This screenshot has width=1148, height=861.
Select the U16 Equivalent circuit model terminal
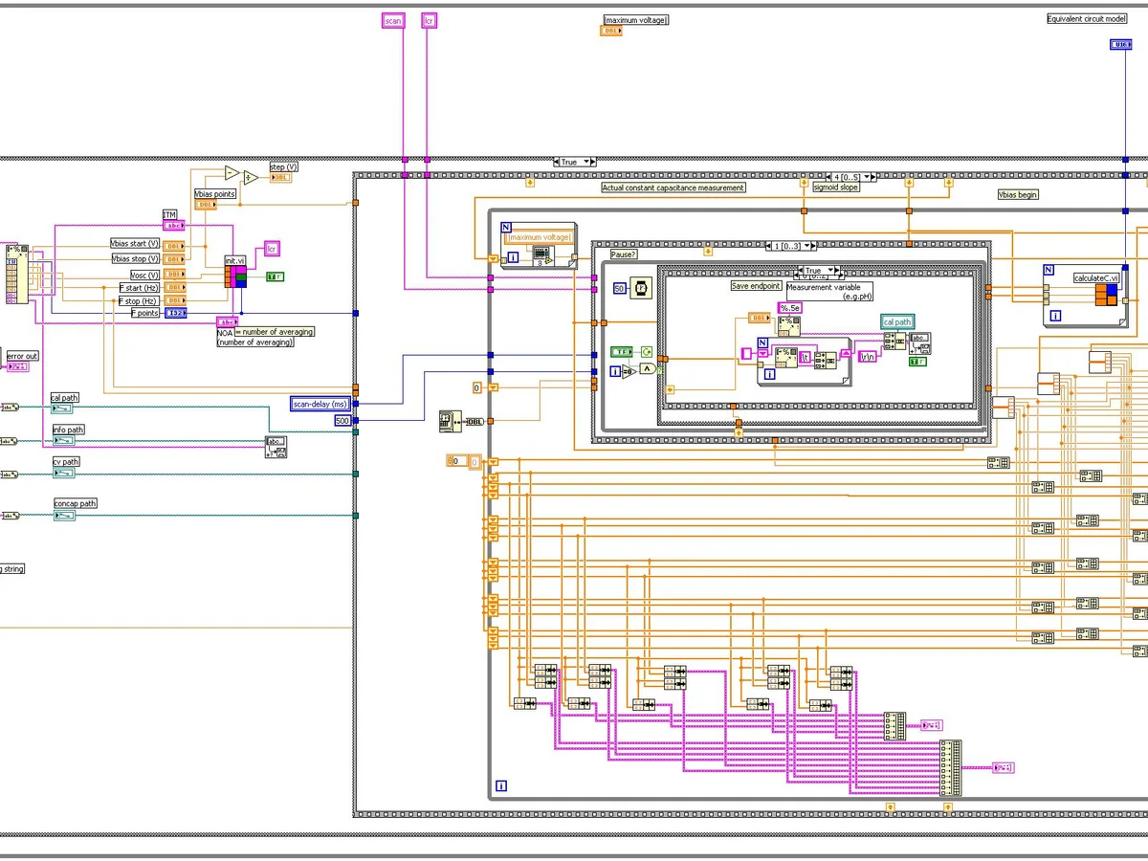(1120, 45)
